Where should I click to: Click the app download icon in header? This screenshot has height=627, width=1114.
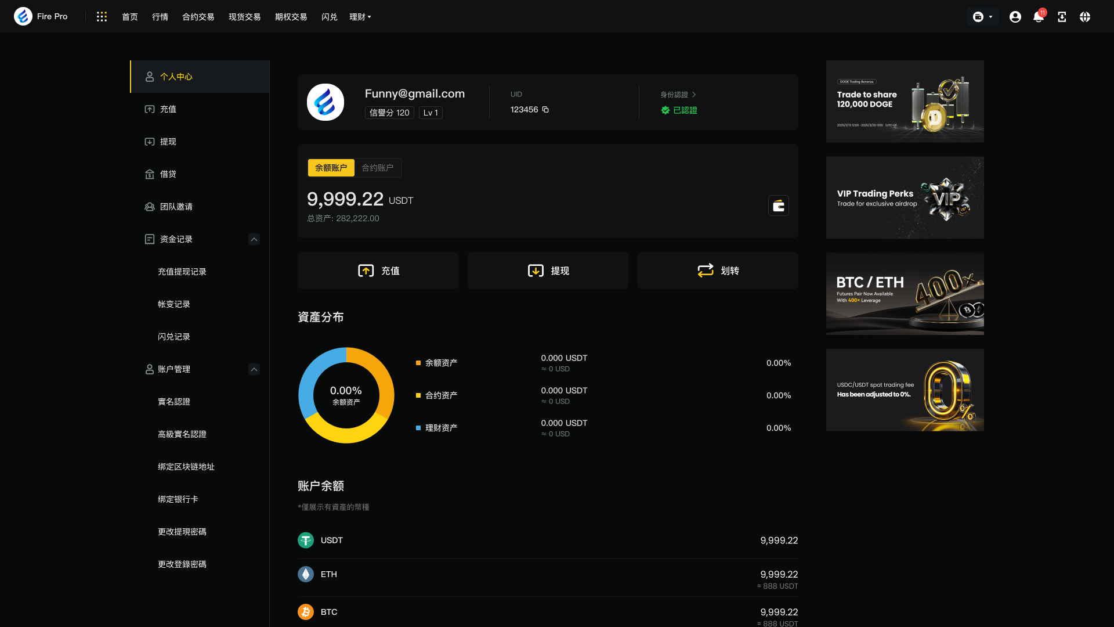[1061, 17]
